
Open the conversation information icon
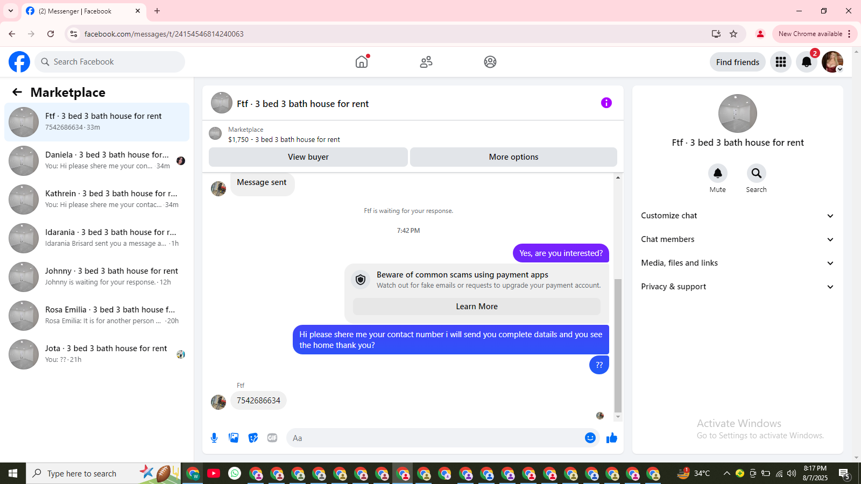pos(606,103)
